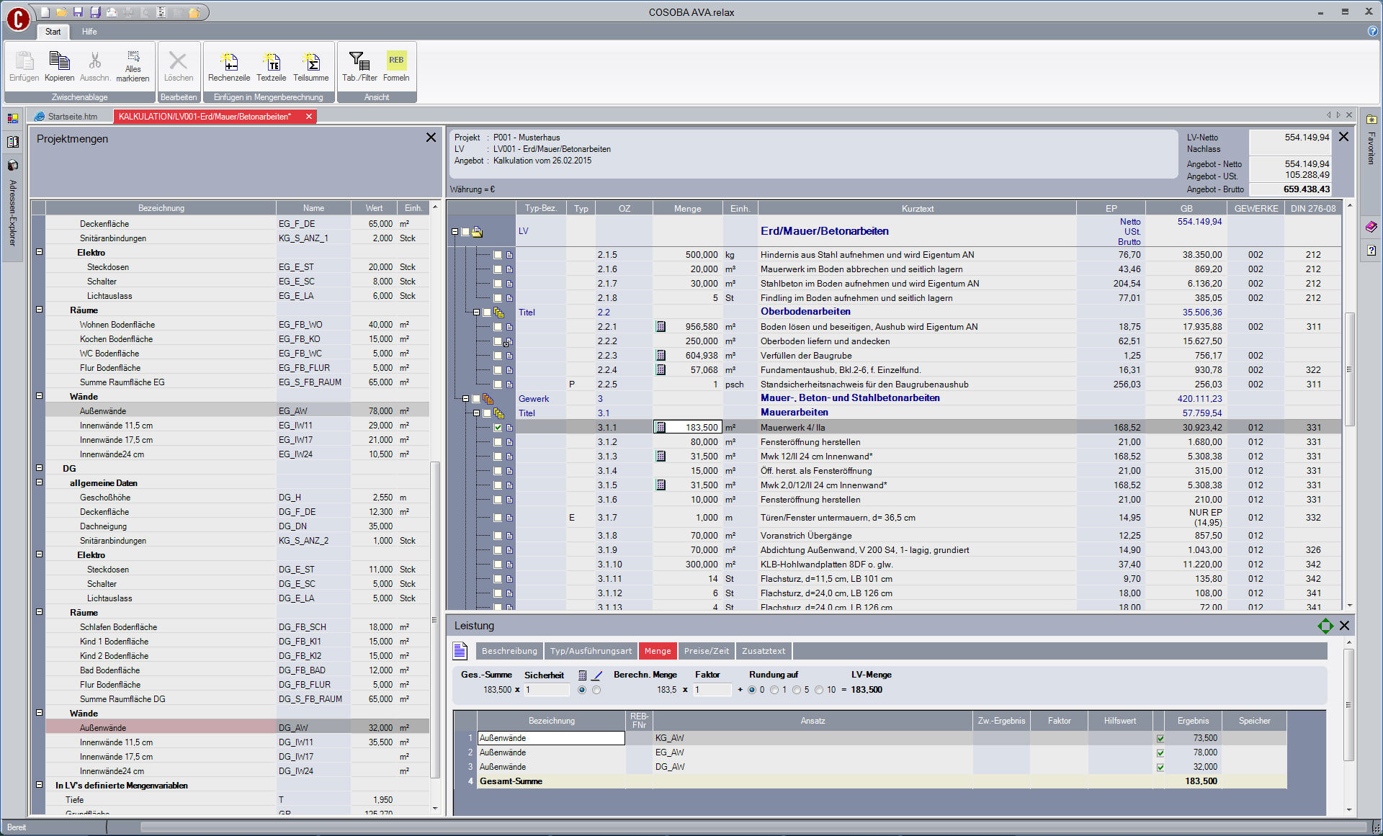This screenshot has height=836, width=1383.
Task: Open the Typ/Ausführungsart tab
Action: click(x=591, y=651)
